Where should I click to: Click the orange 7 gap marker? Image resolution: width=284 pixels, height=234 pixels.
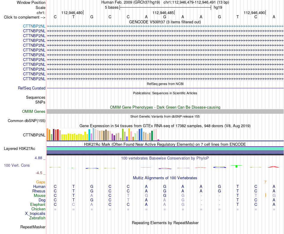pyautogui.click(x=265, y=182)
